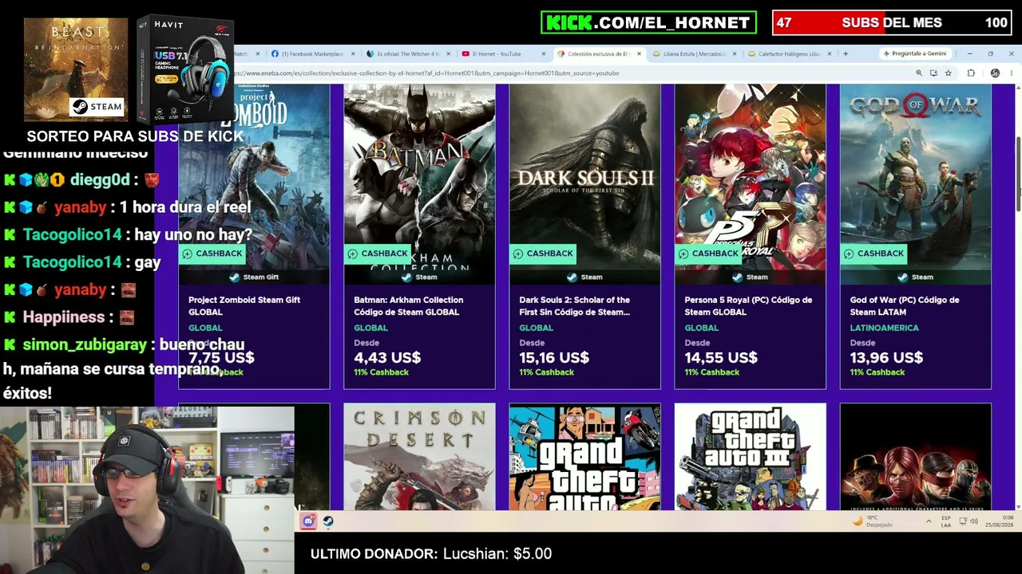1022x574 pixels.
Task: Open the Crimson Desert cover image
Action: tap(419, 457)
